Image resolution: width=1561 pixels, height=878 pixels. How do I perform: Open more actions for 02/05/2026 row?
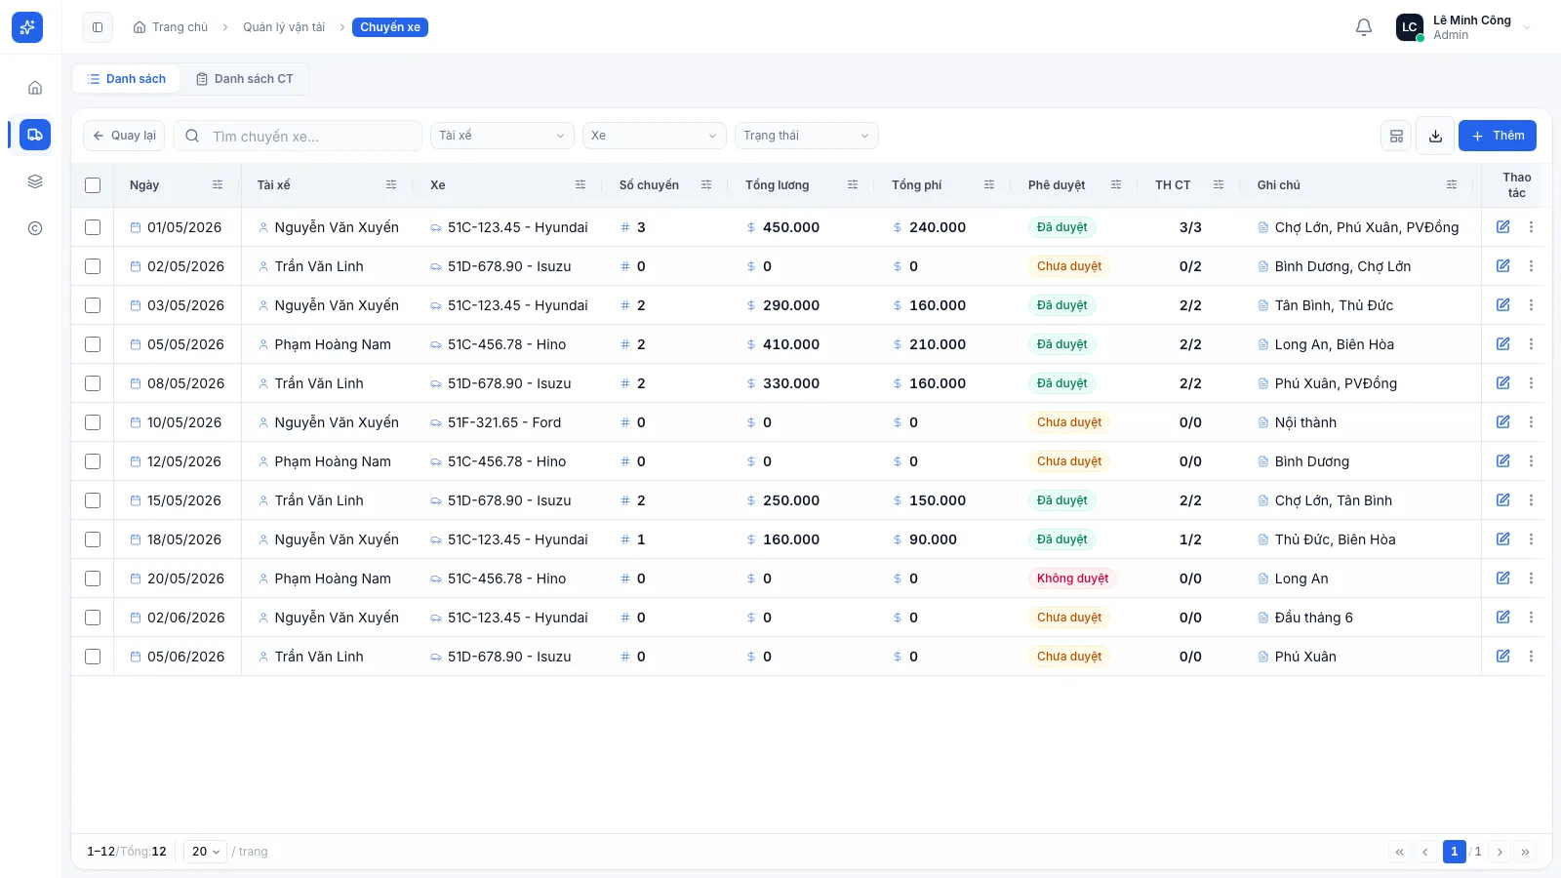pyautogui.click(x=1531, y=266)
